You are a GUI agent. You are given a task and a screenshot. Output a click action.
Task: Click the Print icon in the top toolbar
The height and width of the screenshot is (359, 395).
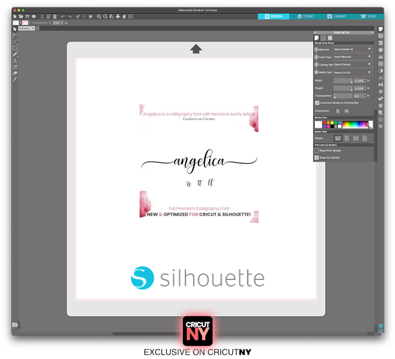coord(34,17)
